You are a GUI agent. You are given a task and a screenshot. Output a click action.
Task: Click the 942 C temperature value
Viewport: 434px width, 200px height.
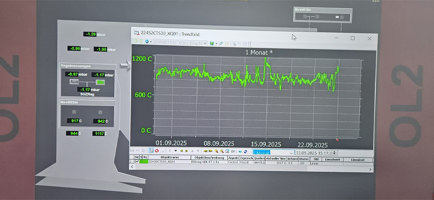point(101,121)
